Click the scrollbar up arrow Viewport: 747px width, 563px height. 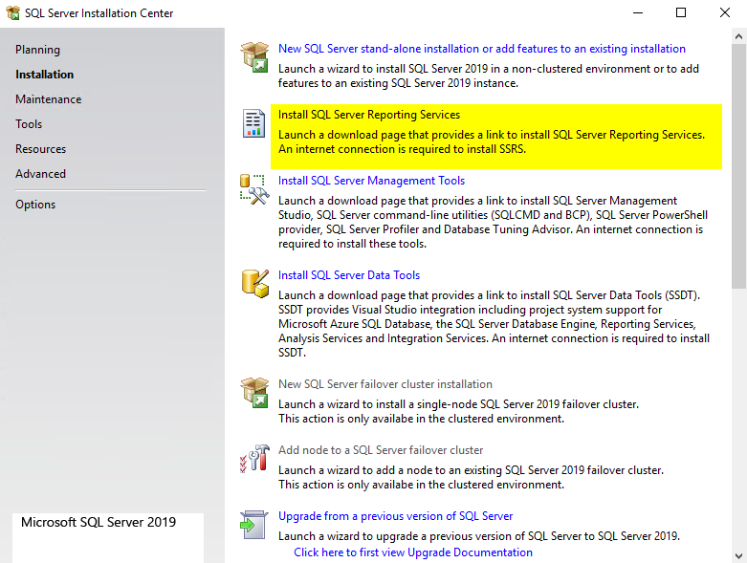(738, 35)
